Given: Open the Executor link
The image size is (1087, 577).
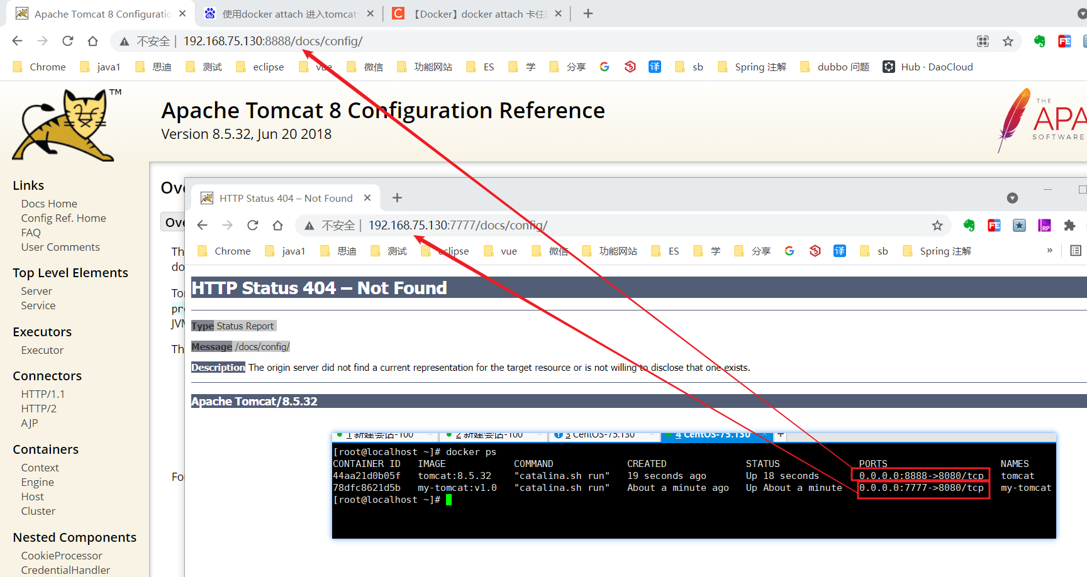Looking at the screenshot, I should [42, 350].
